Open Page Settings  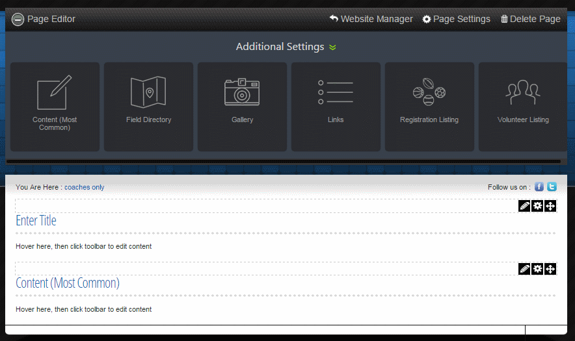point(456,19)
